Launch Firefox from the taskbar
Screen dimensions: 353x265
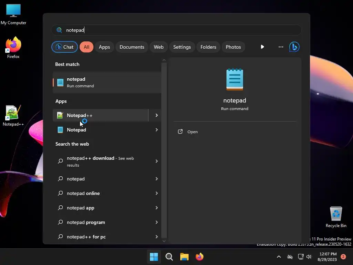click(200, 257)
